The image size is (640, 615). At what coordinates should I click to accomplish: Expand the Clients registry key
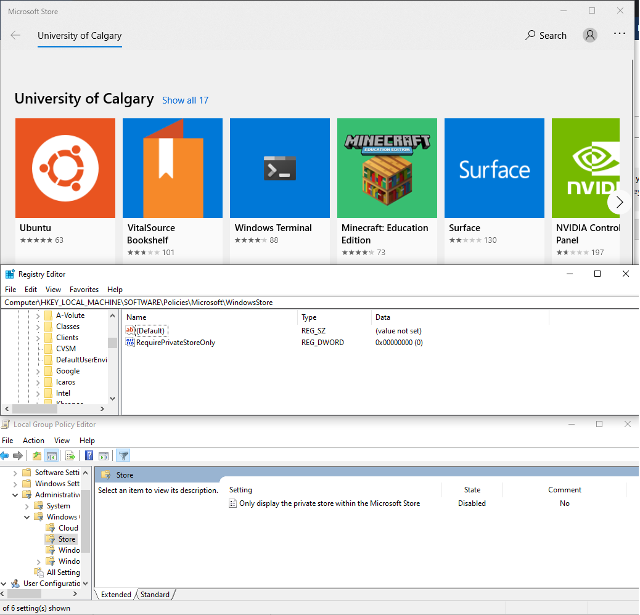(x=38, y=338)
